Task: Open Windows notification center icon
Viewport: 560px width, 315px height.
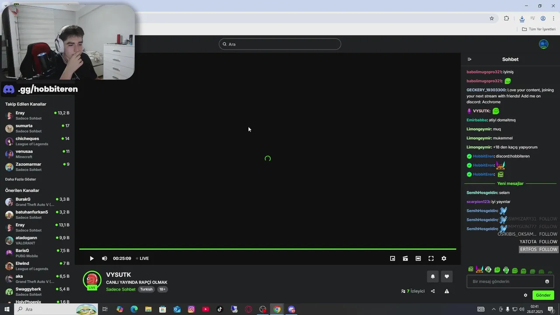Action: tap(551, 309)
